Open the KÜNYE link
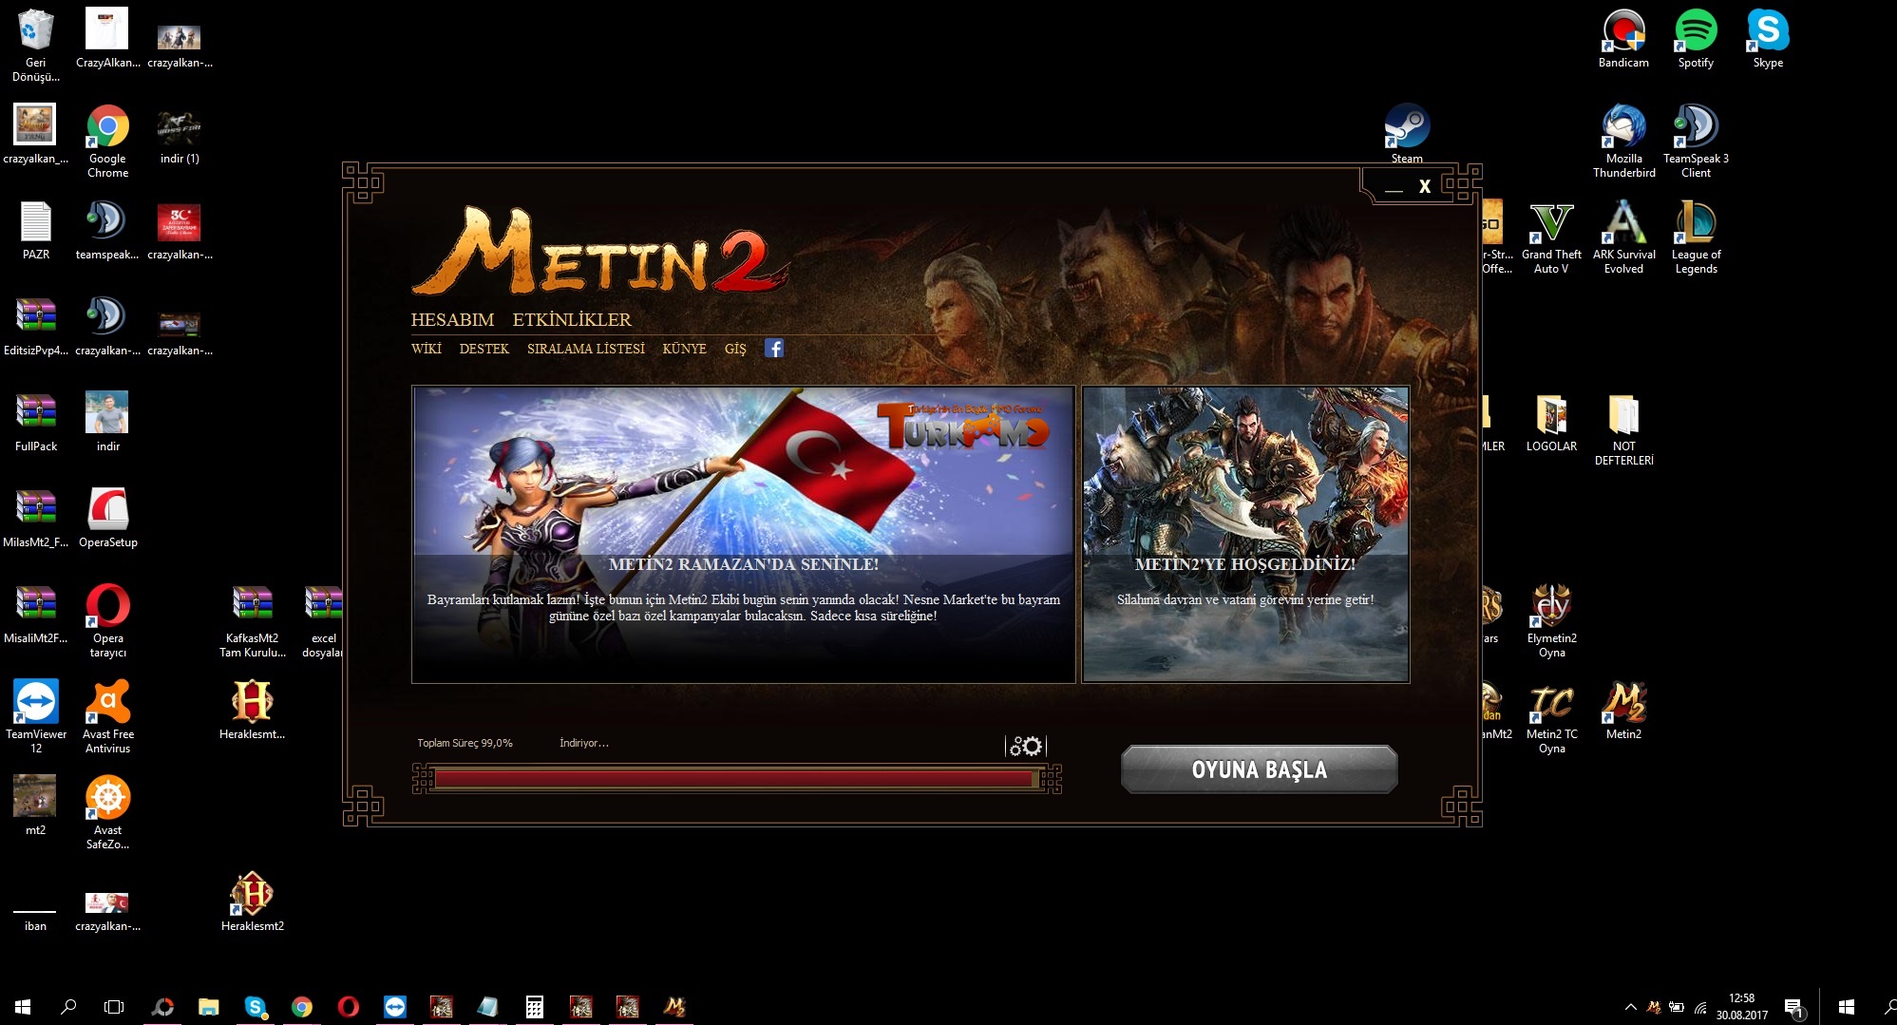Viewport: 1897px width, 1025px height. (685, 349)
